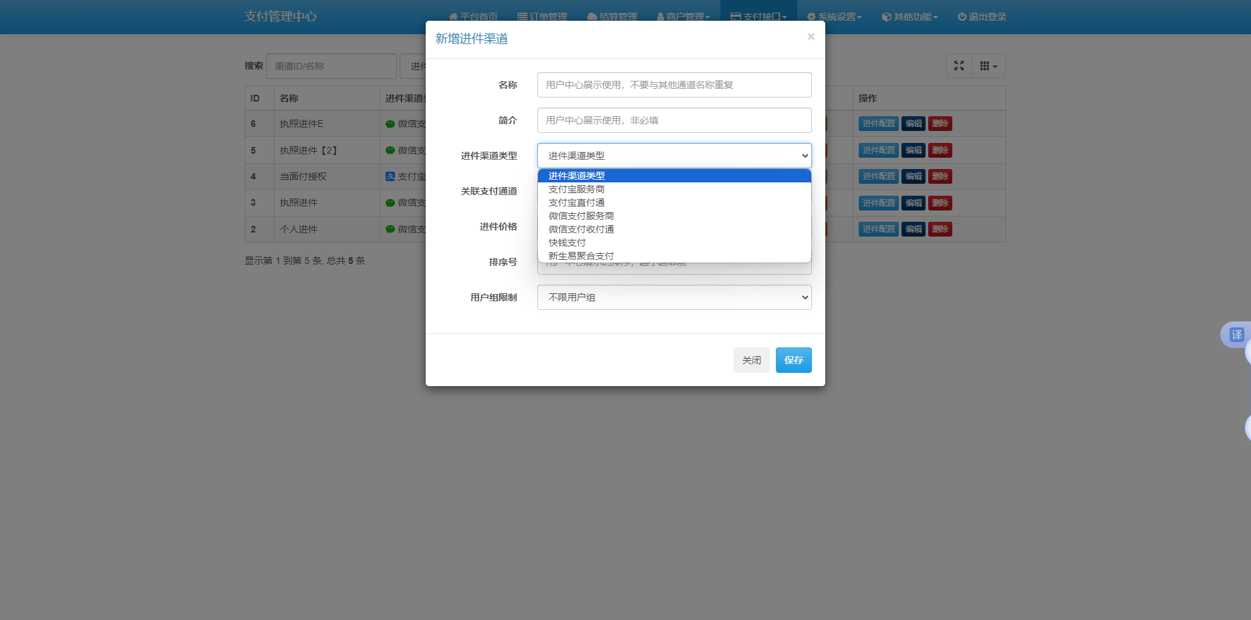Click the 名称 input field
The width and height of the screenshot is (1251, 620).
674,85
